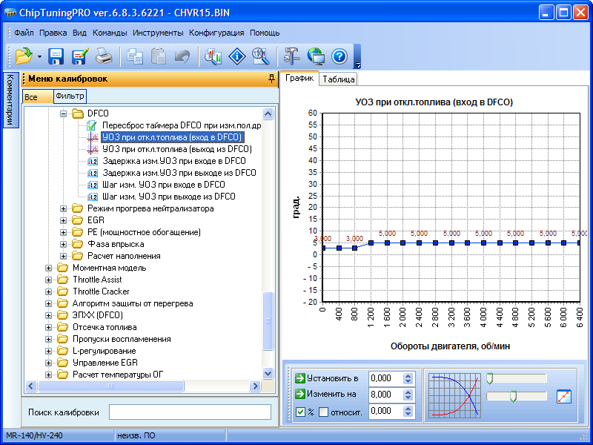Click the blue question mark help icon

pyautogui.click(x=339, y=56)
